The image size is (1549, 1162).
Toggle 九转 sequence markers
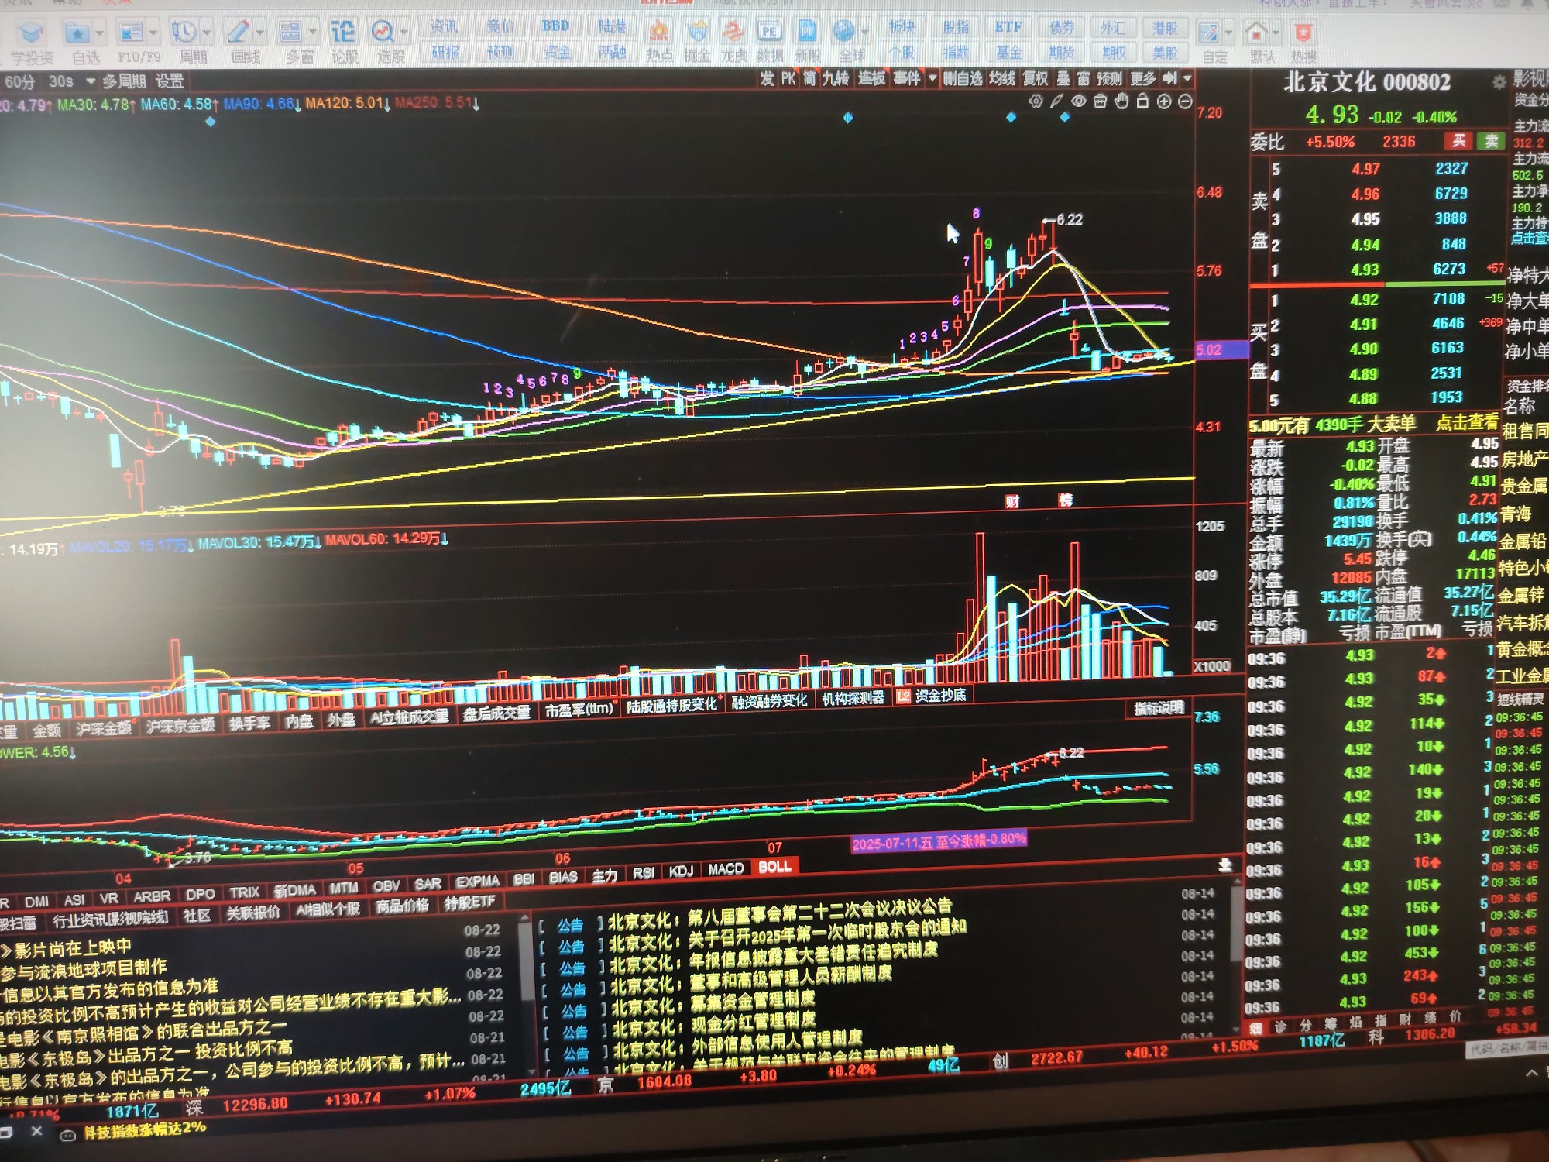pos(836,79)
